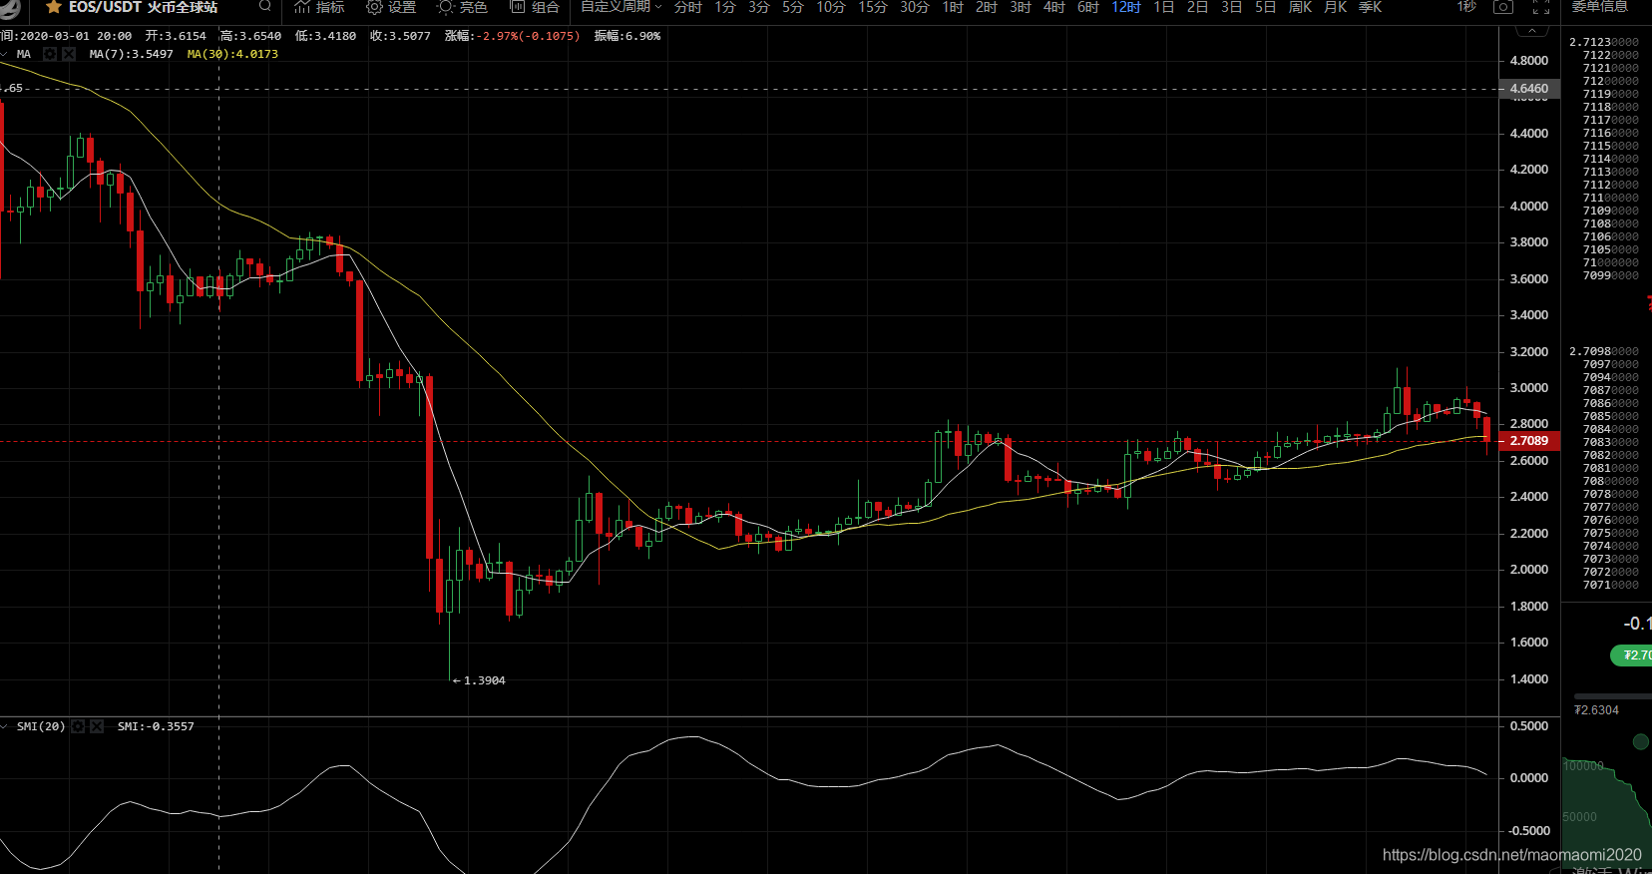1652x874 pixels.
Task: Click the 1秒 refresh rate option
Action: click(1466, 6)
